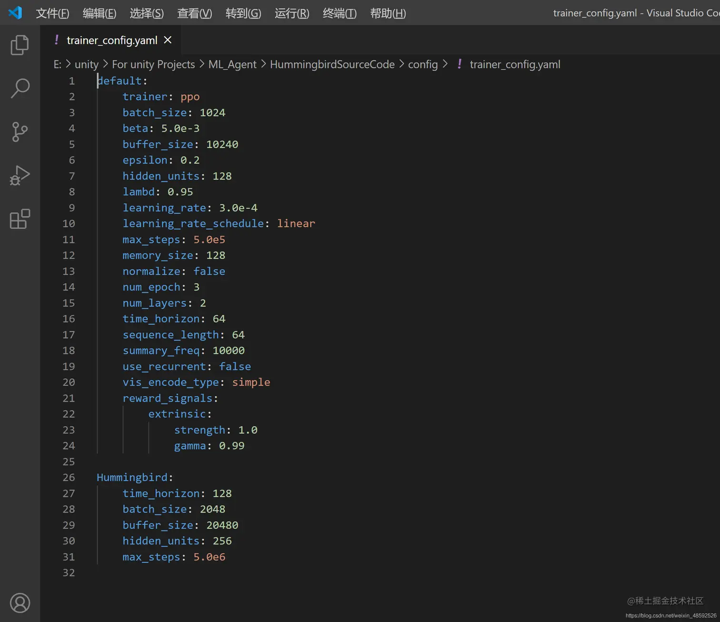This screenshot has width=720, height=622.
Task: Close the trainer_config.yaml tab
Action: tap(168, 40)
